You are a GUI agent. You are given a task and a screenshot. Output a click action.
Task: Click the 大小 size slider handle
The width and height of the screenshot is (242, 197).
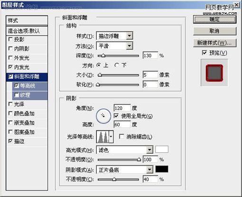100,75
